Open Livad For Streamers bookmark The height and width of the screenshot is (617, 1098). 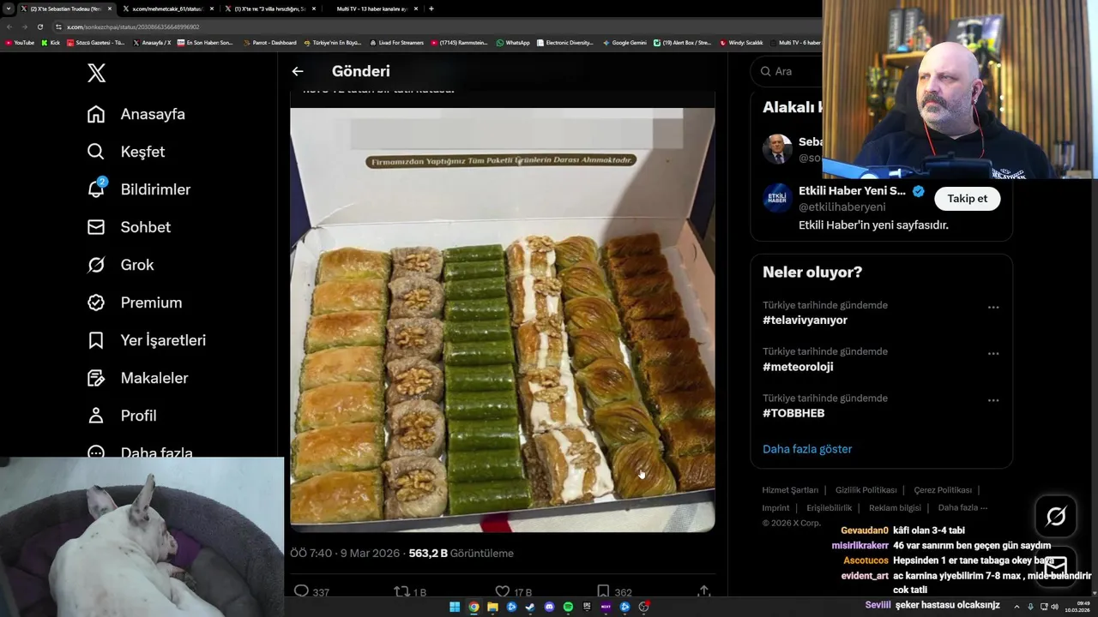[x=396, y=42]
